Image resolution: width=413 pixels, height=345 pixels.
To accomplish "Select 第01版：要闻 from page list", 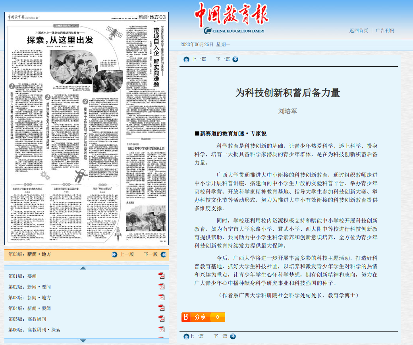I will (22, 276).
